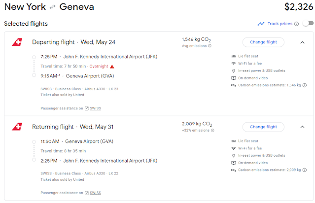The width and height of the screenshot is (315, 203).
Task: Click the red Overnight warning icon
Action: pos(112,66)
